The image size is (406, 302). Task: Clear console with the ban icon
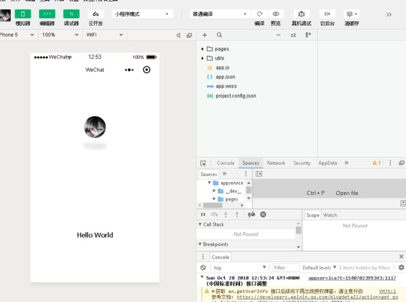tap(203, 268)
